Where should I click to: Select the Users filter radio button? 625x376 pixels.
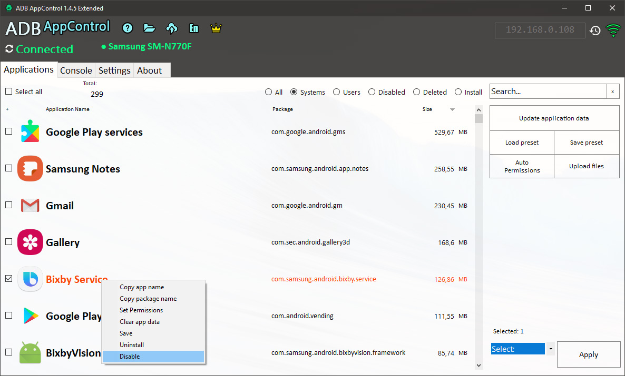pyautogui.click(x=336, y=92)
